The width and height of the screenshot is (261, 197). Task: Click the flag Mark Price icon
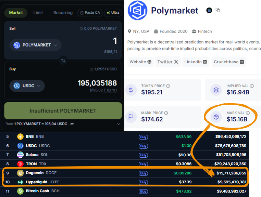(x=131, y=117)
